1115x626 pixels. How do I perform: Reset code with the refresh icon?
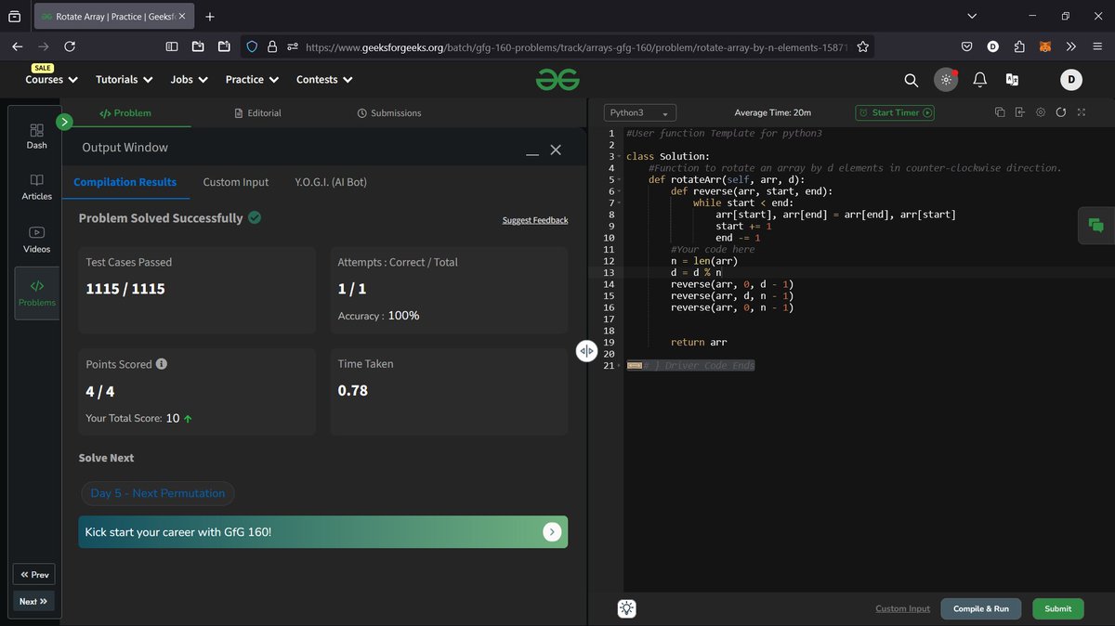coord(1060,112)
